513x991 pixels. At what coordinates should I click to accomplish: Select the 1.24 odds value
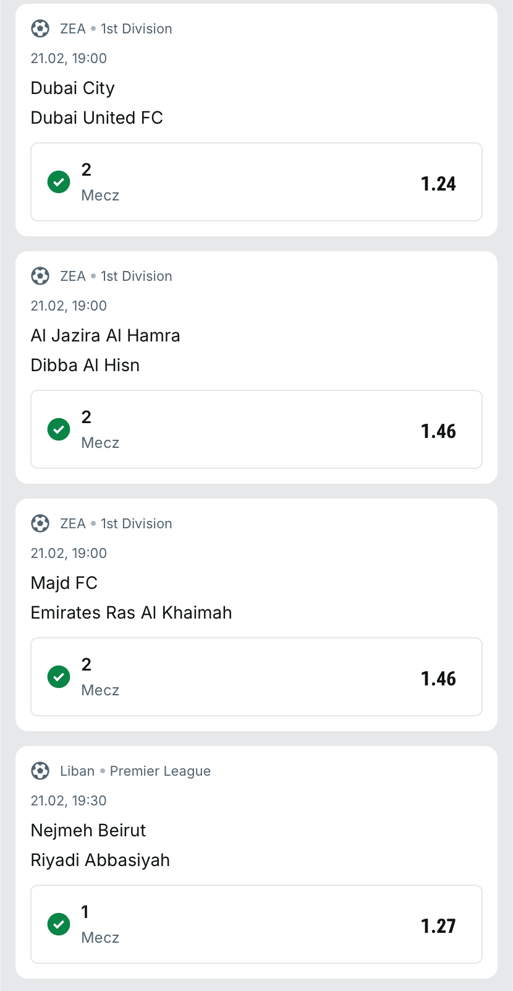pyautogui.click(x=438, y=184)
